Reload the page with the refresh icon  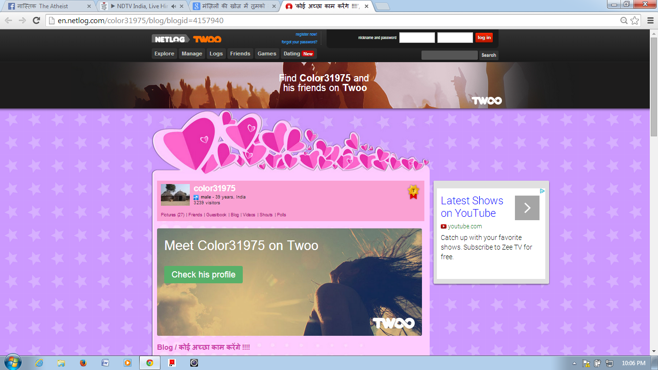click(36, 20)
